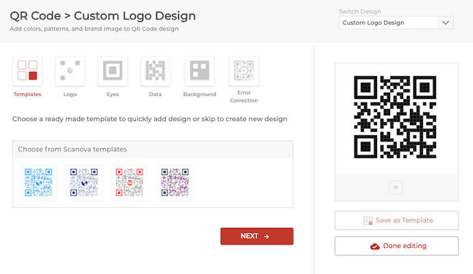Click the X remove button under QR preview

pyautogui.click(x=396, y=187)
